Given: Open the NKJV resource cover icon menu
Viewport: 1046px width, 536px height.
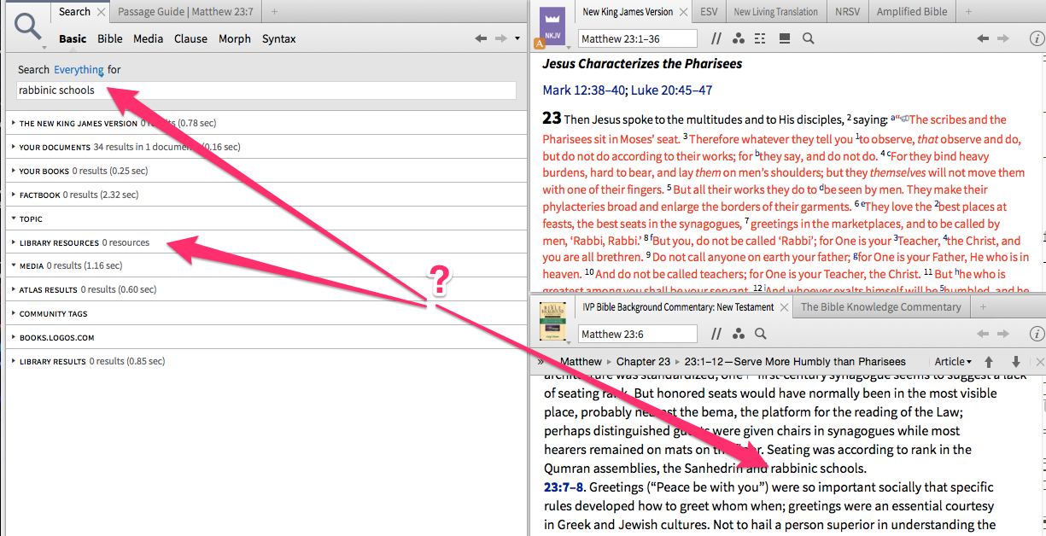Looking at the screenshot, I should tap(551, 27).
